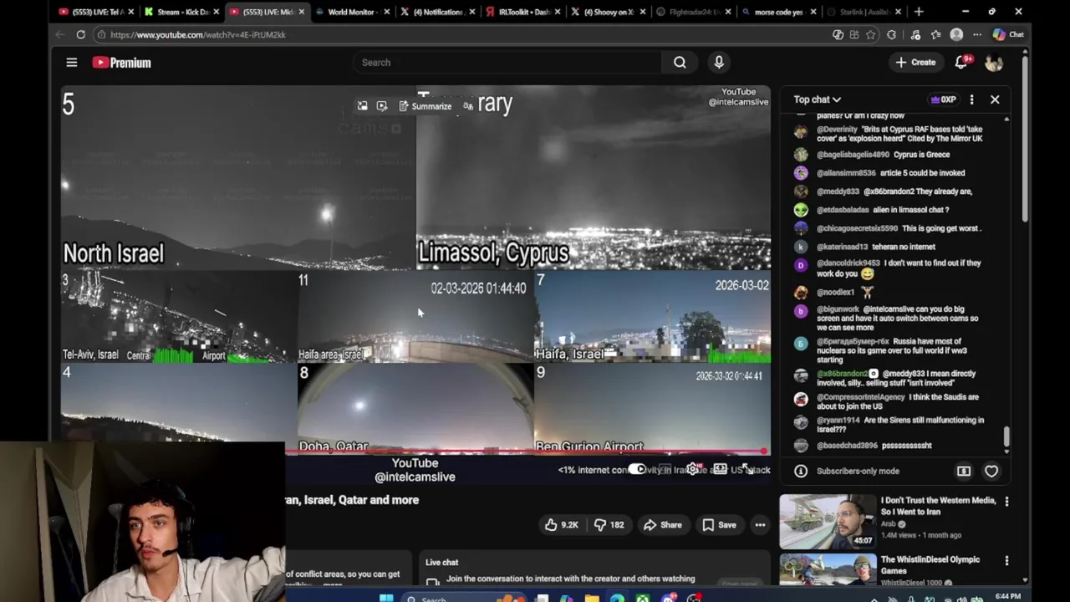Click @Deverinity chat message author
Viewport: 1070px width, 602px height.
tap(837, 130)
